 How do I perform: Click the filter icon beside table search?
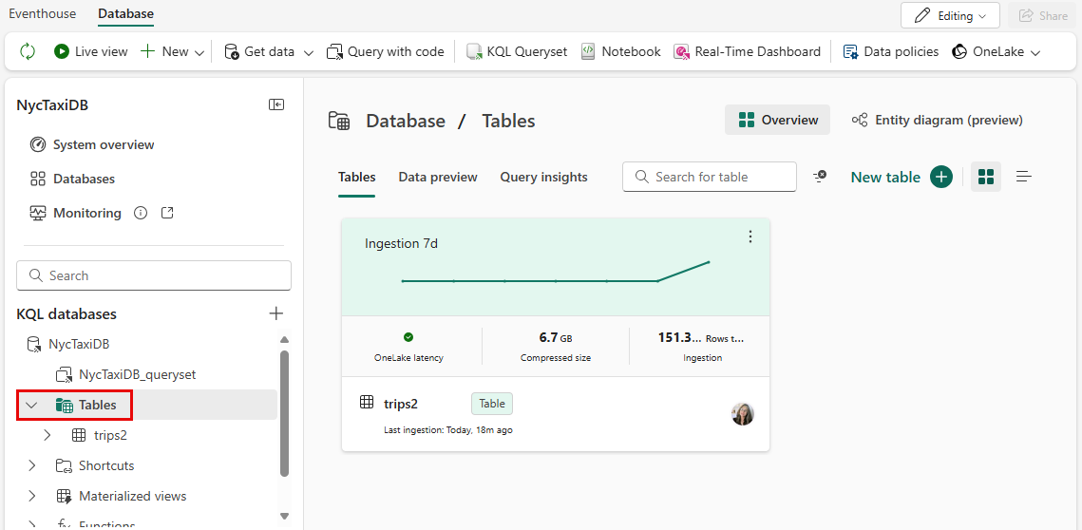point(820,177)
